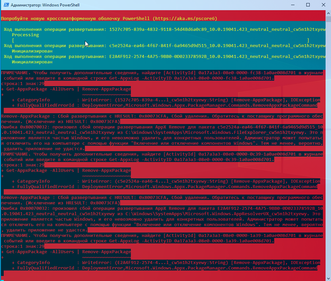Click the 'Ошибка 0x80070032' line for package E2A4F912
331x281 pixels.
[162, 208]
